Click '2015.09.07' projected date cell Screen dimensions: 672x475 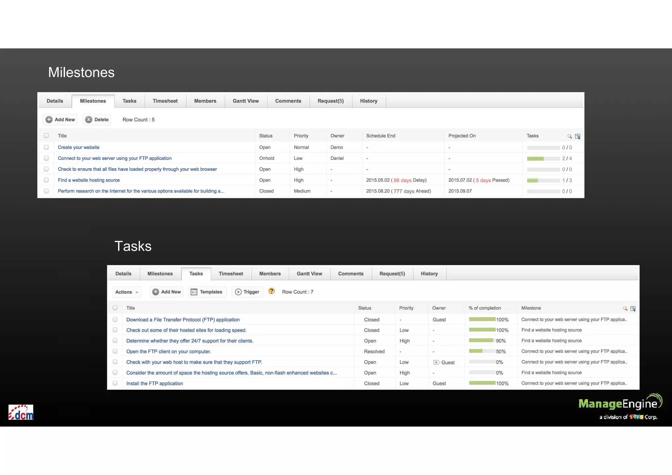(460, 191)
